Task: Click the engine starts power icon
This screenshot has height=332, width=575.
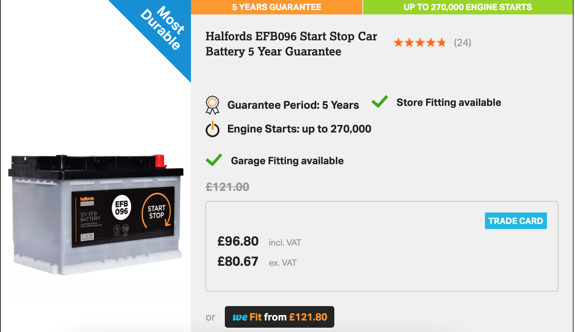Action: [213, 129]
